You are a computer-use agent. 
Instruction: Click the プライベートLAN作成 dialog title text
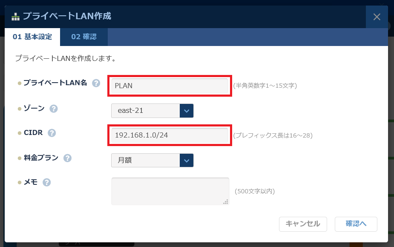point(67,17)
